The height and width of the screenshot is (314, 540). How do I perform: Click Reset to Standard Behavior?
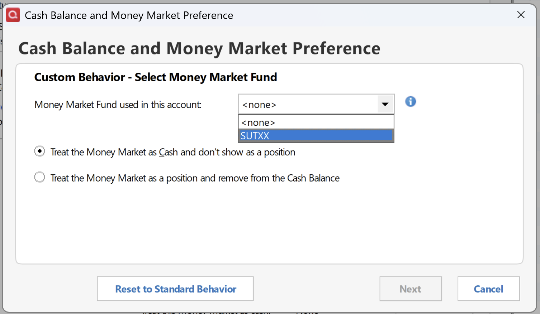coord(175,289)
